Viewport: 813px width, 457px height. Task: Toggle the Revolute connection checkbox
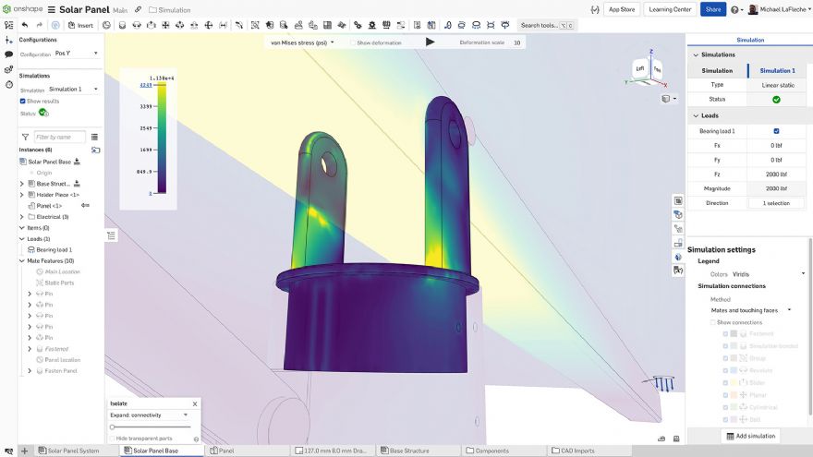click(x=725, y=370)
